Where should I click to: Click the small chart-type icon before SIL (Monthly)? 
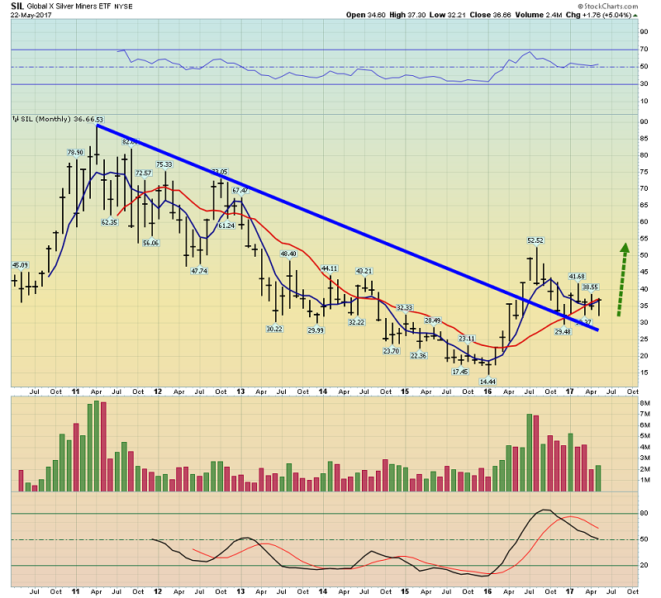[x=16, y=119]
